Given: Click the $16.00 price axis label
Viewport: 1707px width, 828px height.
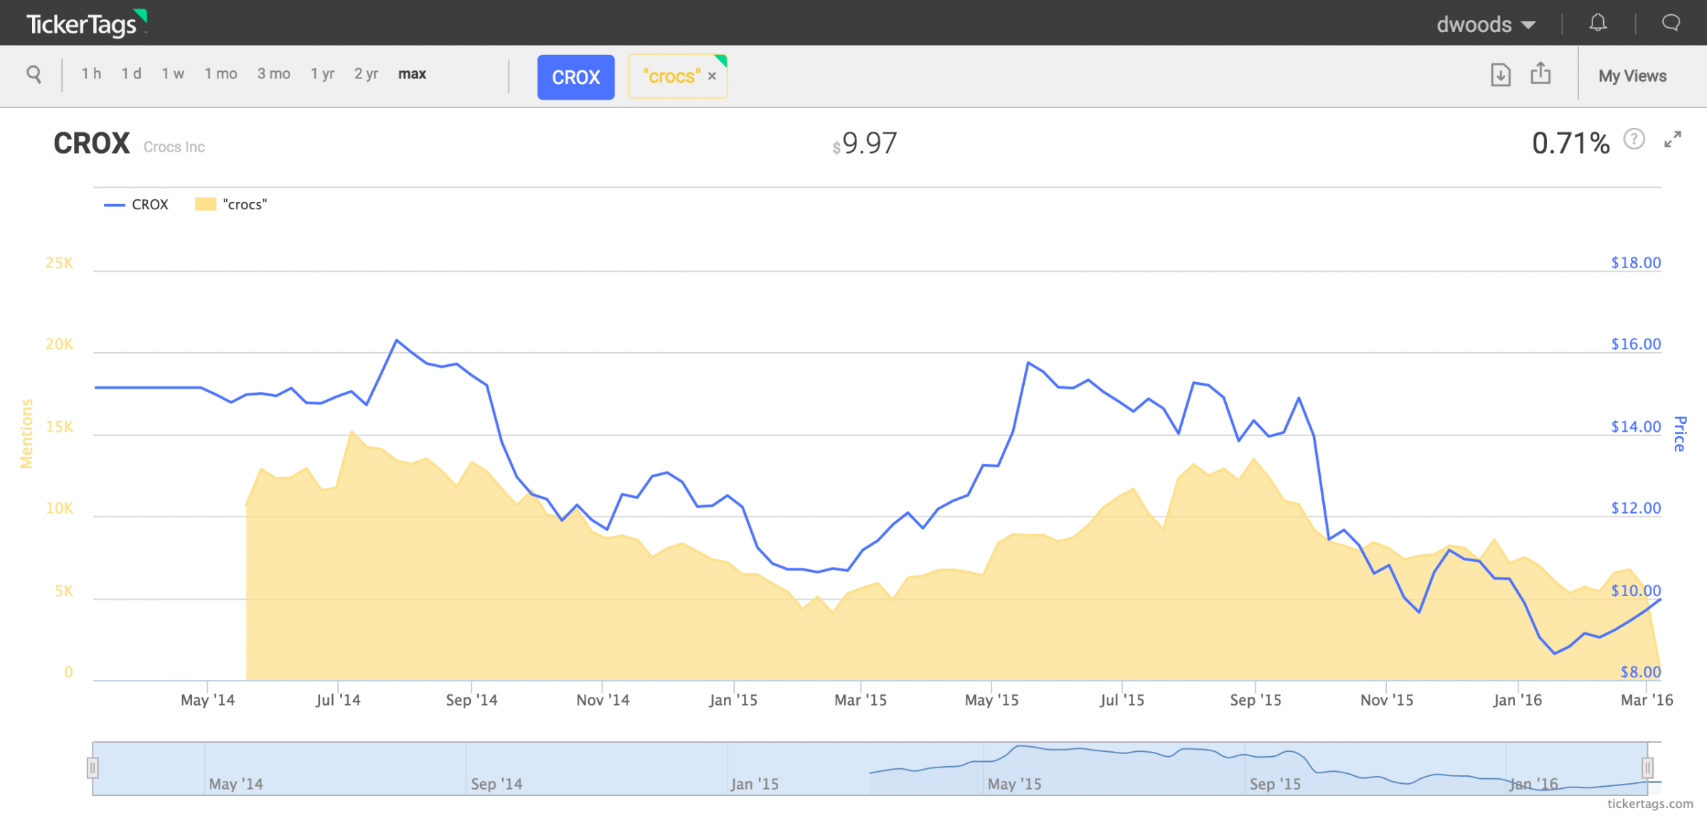Looking at the screenshot, I should pos(1636,344).
